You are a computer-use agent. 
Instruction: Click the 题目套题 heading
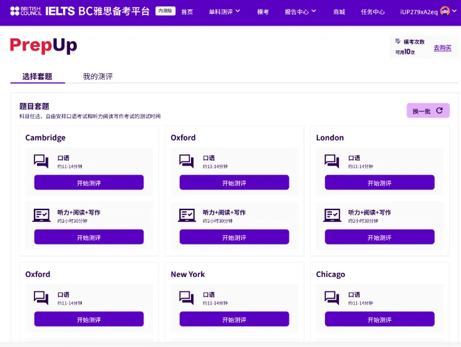(34, 106)
